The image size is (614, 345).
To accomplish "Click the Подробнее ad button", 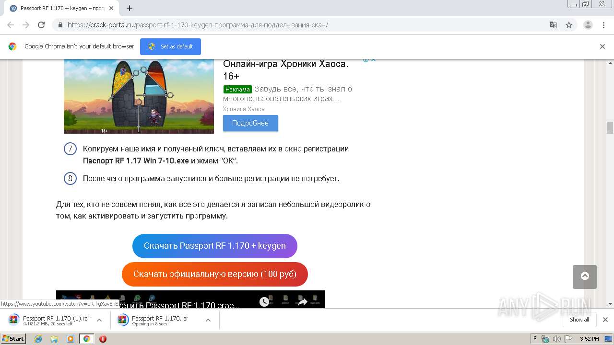I will [250, 123].
